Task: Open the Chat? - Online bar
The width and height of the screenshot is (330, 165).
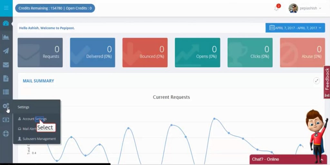Action: (x=288, y=159)
